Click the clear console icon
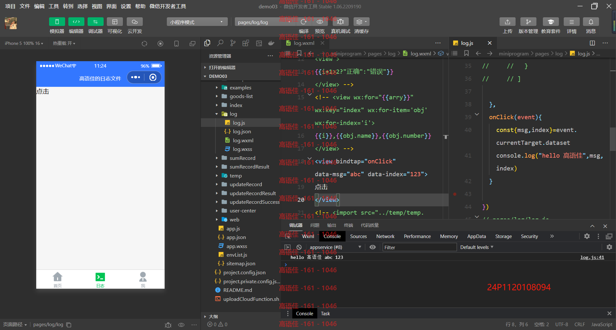The height and width of the screenshot is (330, 616). tap(299, 247)
